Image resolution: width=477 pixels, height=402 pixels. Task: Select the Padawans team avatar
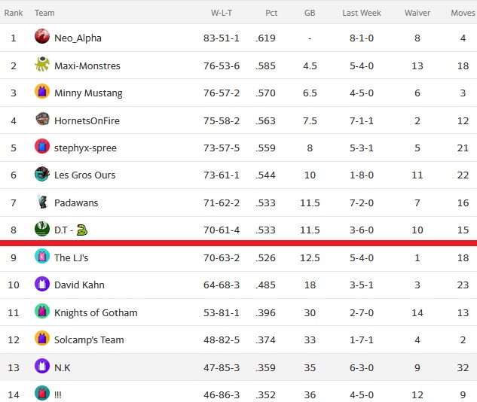42,201
